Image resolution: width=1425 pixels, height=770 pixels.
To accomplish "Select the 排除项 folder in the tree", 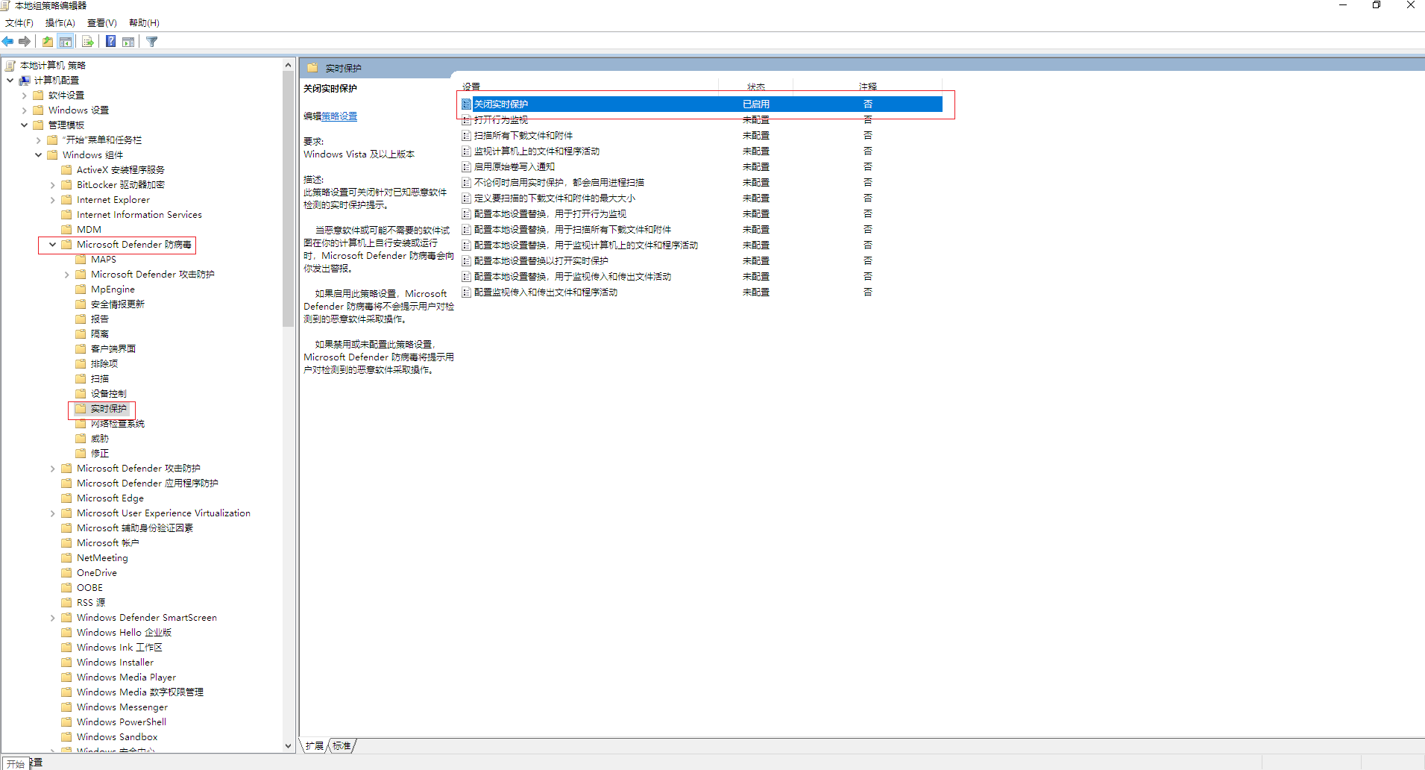I will 104,364.
